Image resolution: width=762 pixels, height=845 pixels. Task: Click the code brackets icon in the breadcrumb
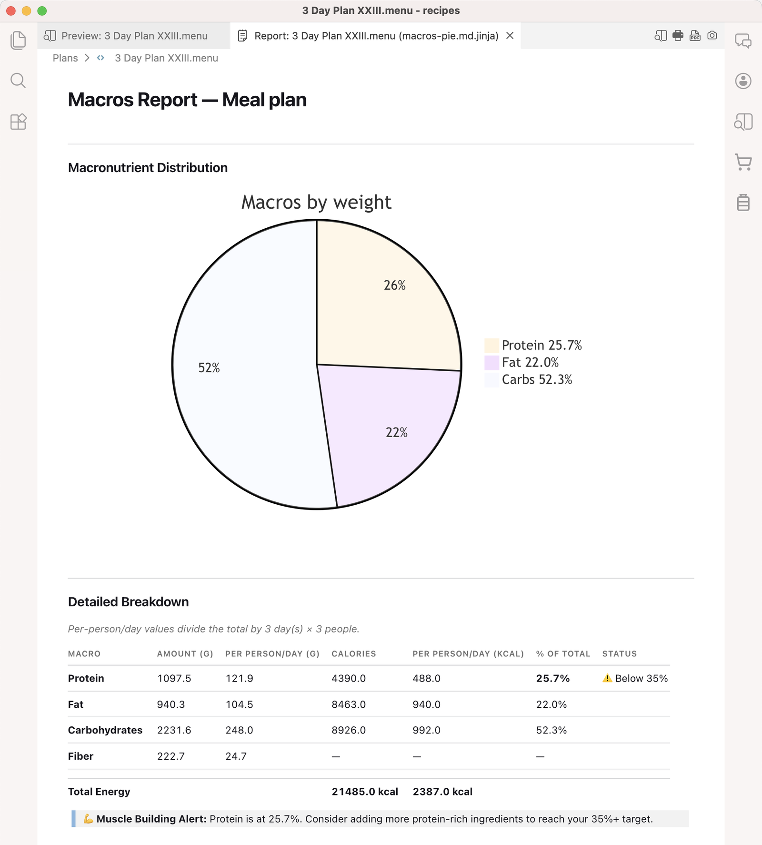[100, 58]
